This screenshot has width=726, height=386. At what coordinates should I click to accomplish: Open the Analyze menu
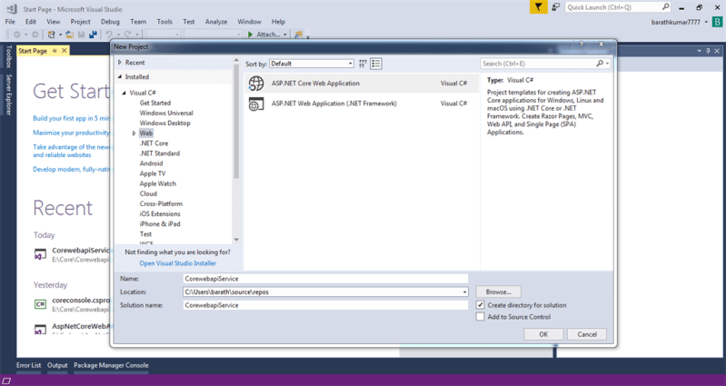tap(216, 21)
